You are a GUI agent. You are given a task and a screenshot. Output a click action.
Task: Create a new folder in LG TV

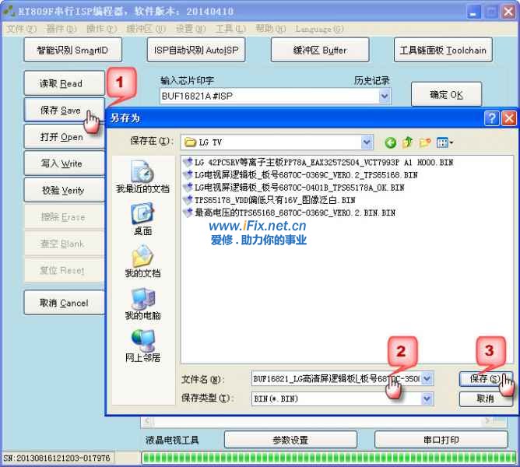click(424, 142)
